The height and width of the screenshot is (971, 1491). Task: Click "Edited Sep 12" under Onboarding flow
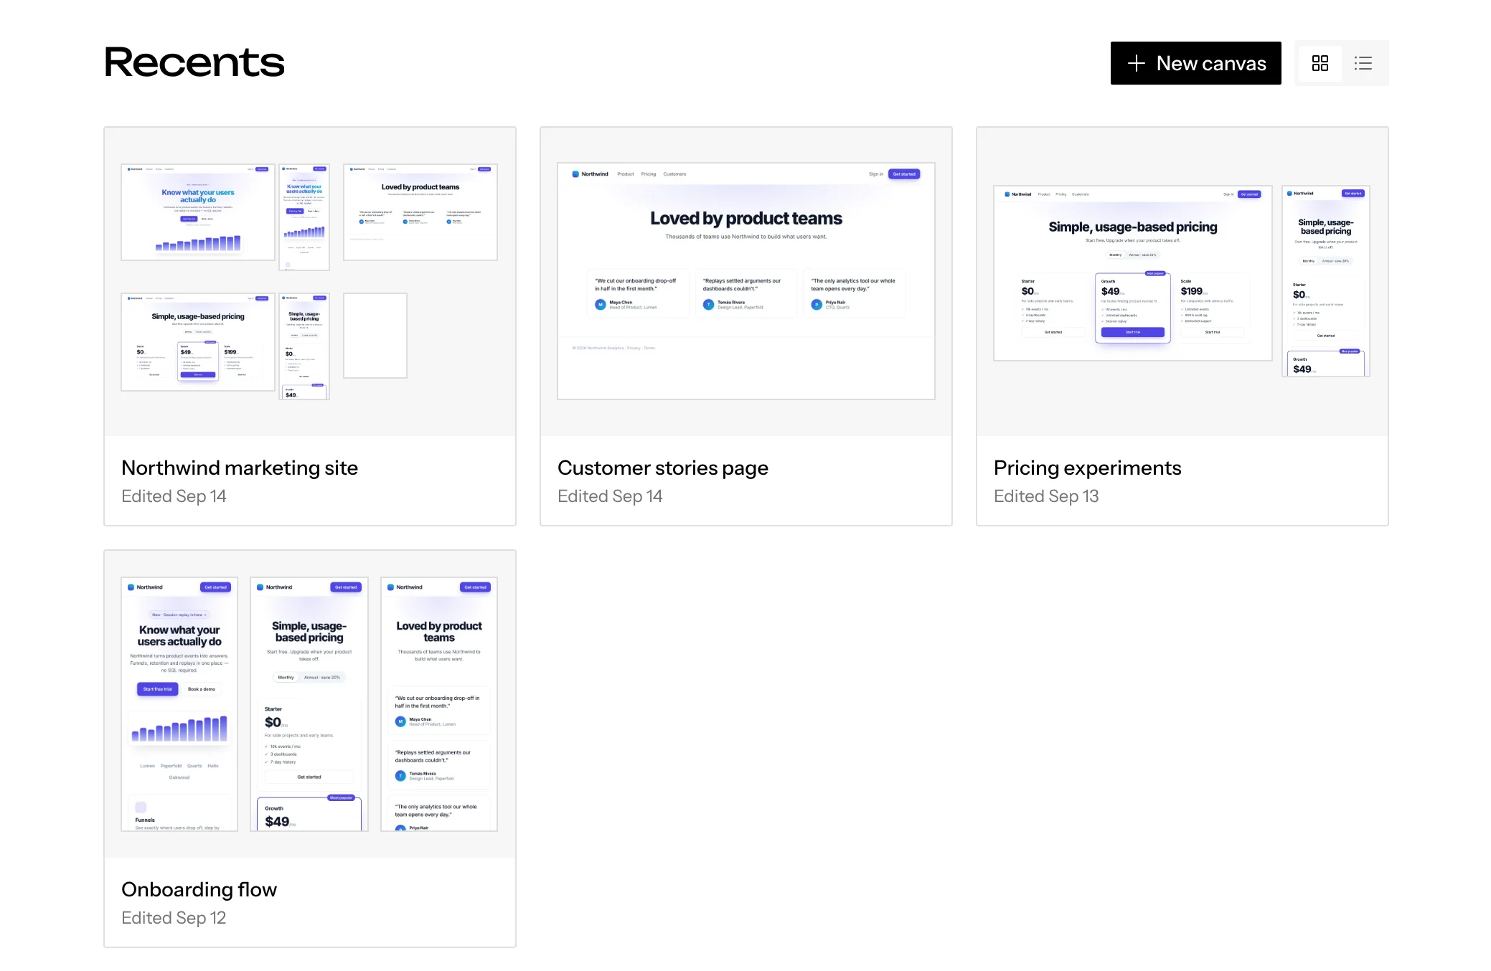pos(174,918)
